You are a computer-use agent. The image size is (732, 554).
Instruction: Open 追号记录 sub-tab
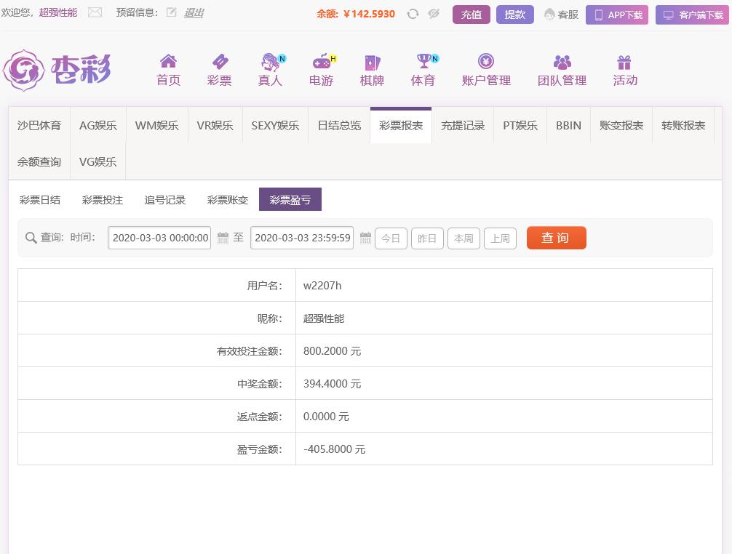pos(164,200)
